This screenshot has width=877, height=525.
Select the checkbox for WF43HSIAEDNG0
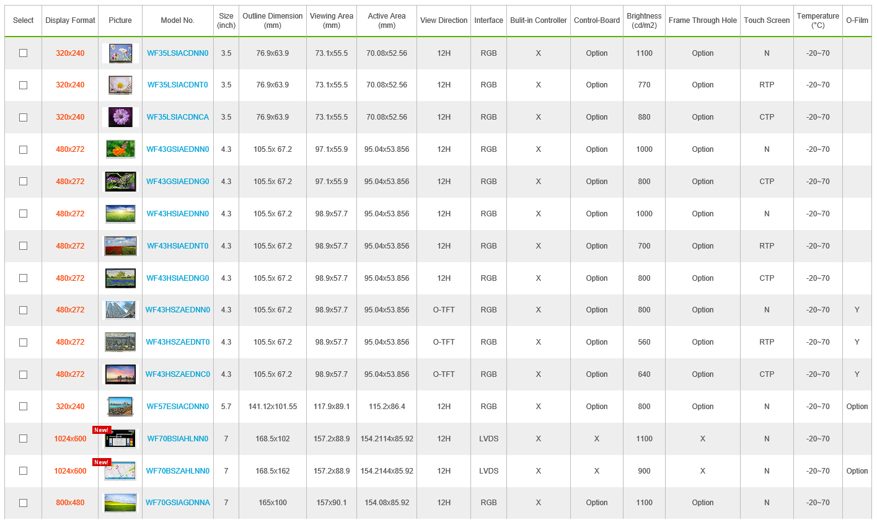pyautogui.click(x=23, y=278)
